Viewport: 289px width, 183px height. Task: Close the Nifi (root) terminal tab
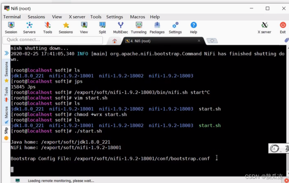(199, 41)
